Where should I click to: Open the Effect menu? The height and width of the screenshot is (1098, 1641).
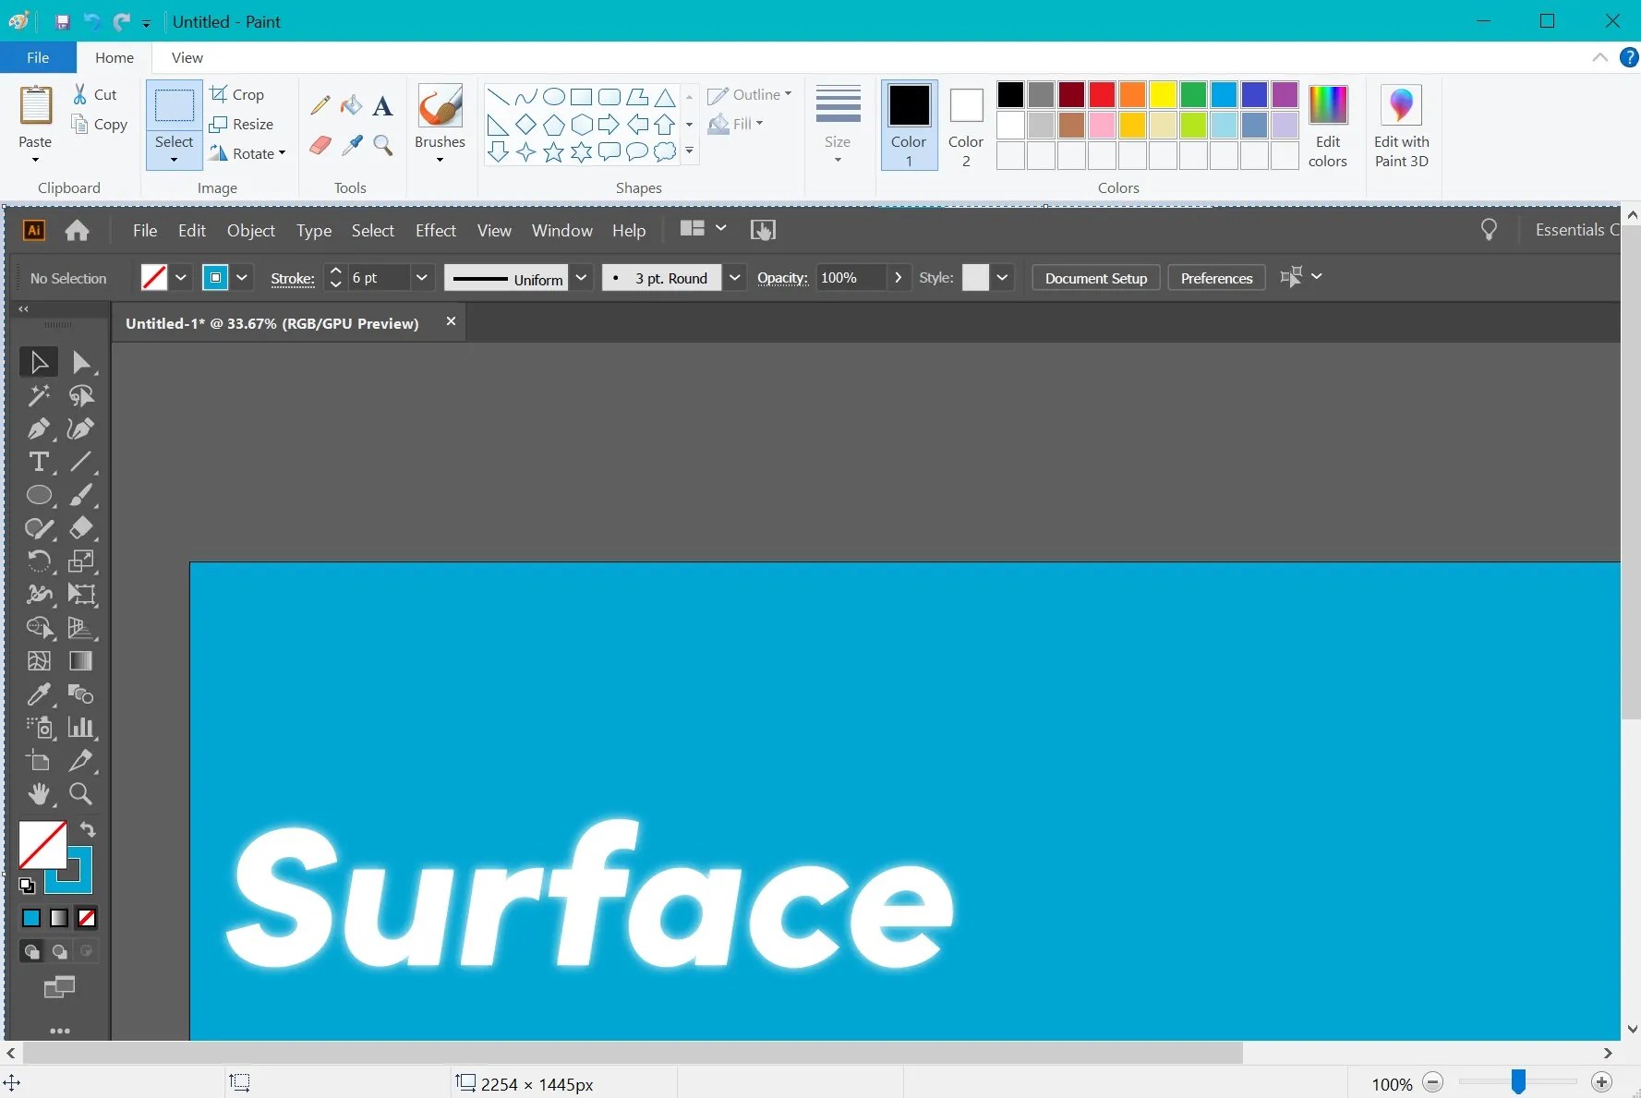[x=435, y=231]
